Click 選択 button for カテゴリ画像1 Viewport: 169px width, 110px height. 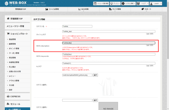tap(95, 75)
